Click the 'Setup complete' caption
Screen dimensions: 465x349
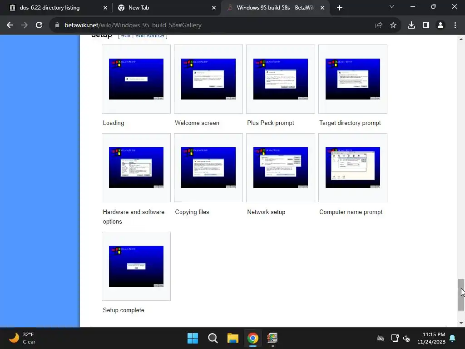click(x=124, y=310)
